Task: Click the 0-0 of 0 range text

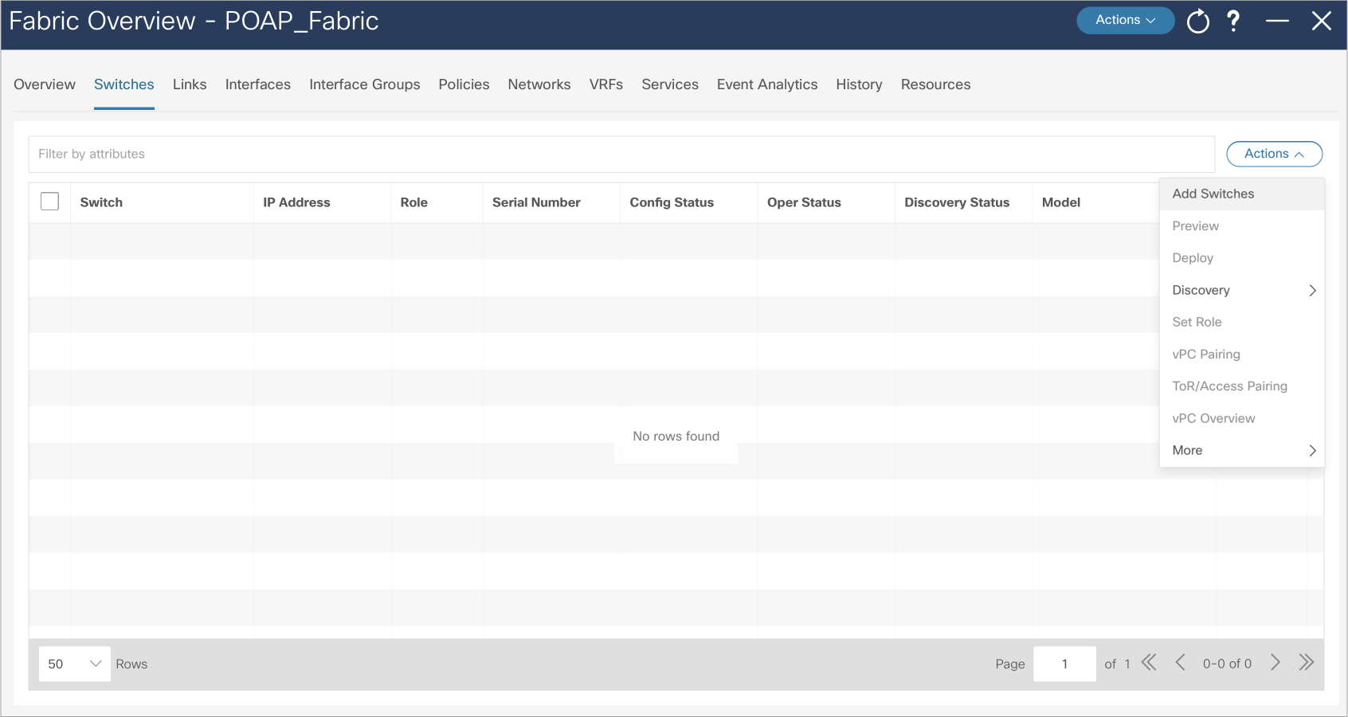Action: (x=1227, y=664)
